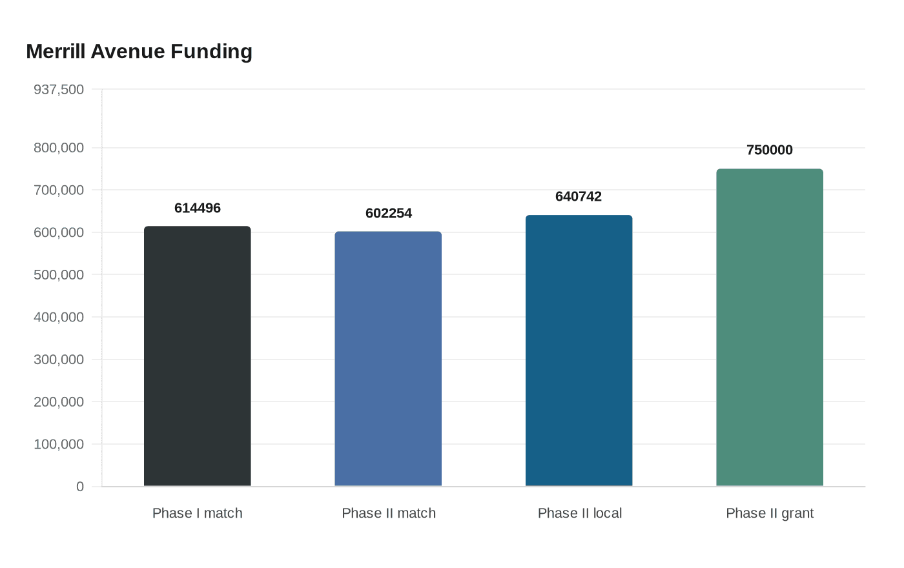Image resolution: width=904 pixels, height=568 pixels.
Task: Click the 750000 value label
Action: (x=770, y=150)
